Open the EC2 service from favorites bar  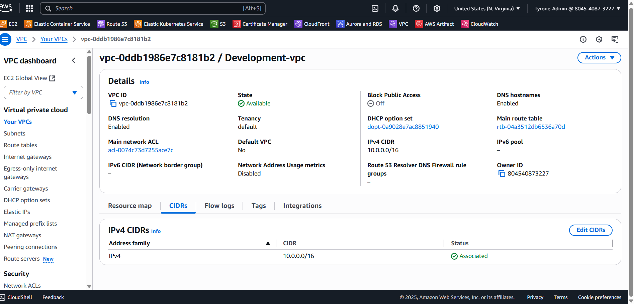click(9, 24)
